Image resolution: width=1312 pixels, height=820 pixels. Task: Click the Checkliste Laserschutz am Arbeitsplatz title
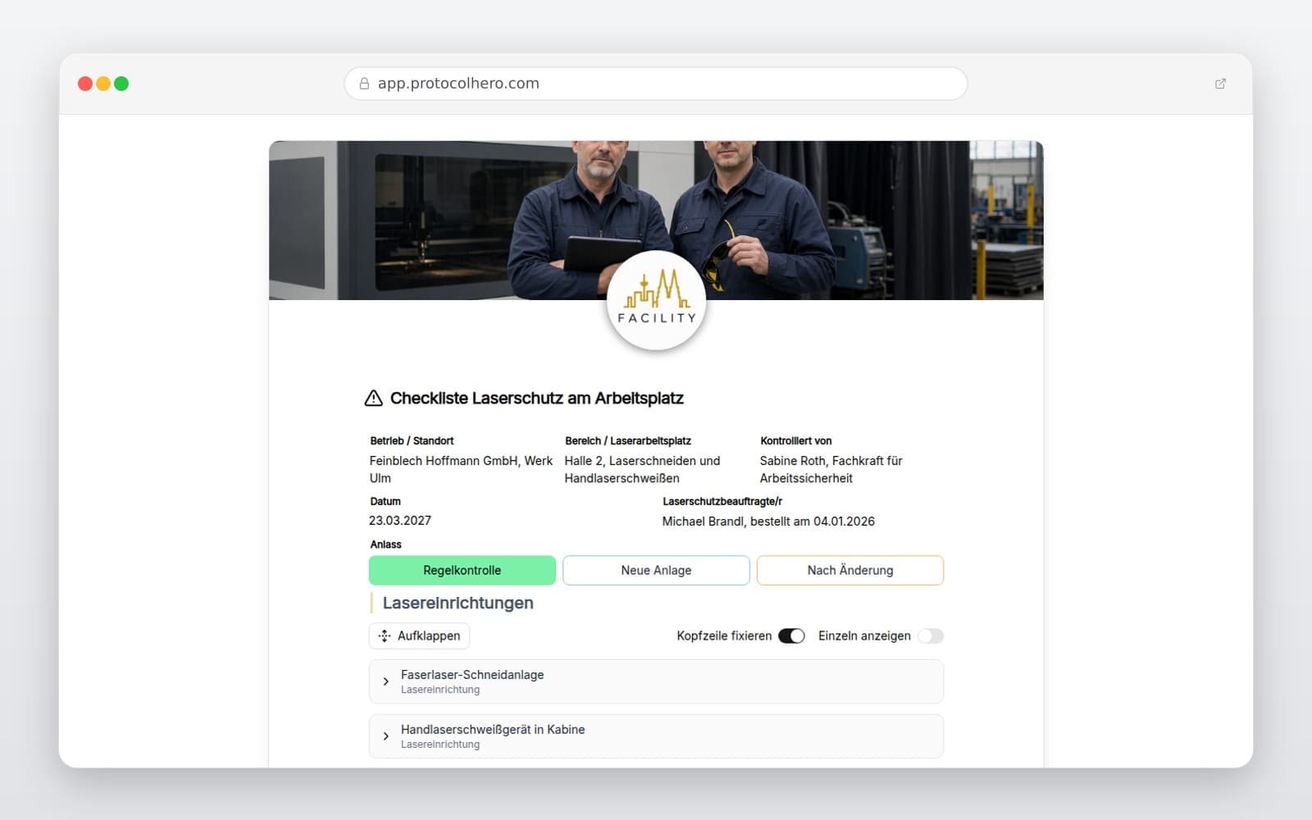536,399
